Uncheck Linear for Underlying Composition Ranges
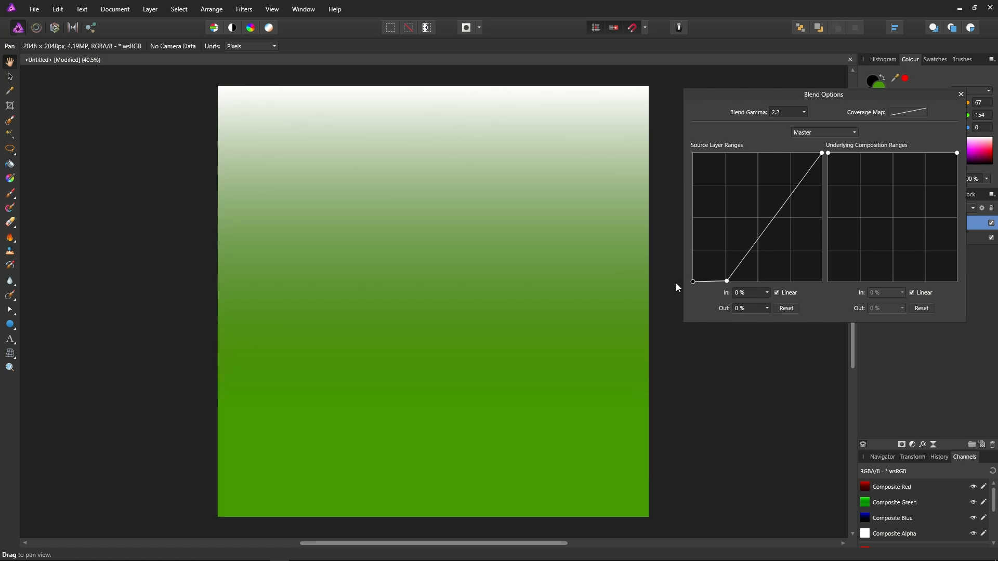This screenshot has width=998, height=561. click(x=912, y=292)
